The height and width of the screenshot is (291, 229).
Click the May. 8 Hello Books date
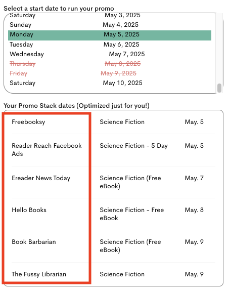click(x=194, y=210)
